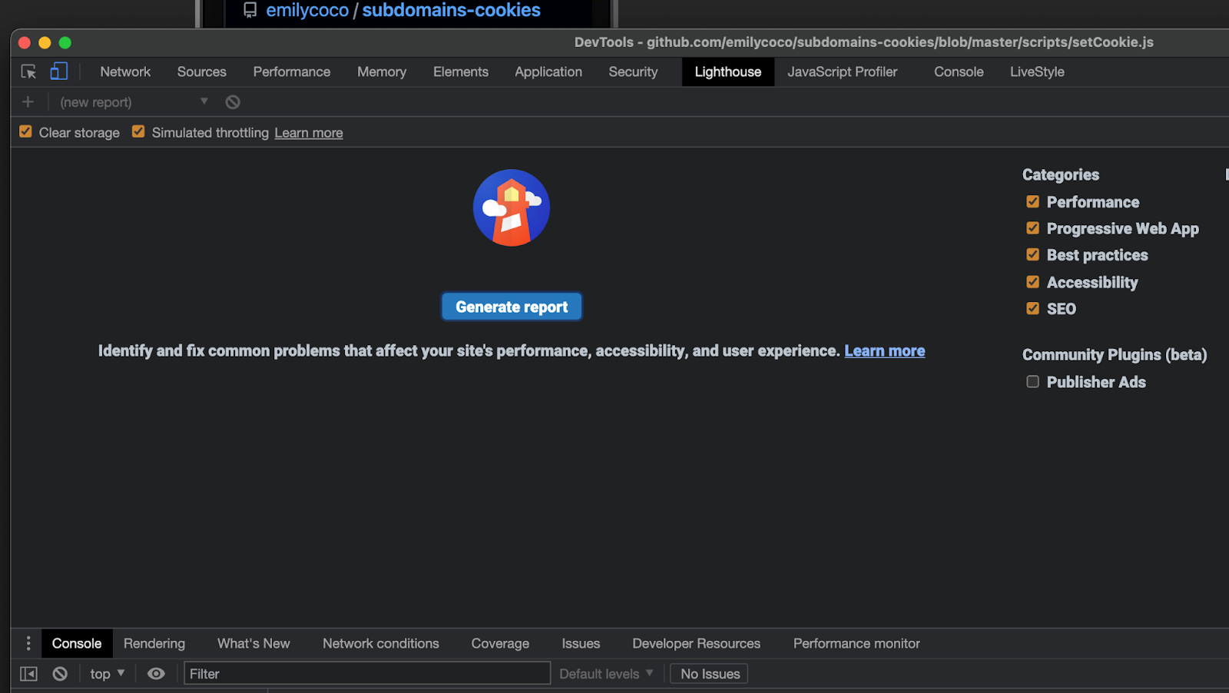This screenshot has height=693, width=1229.
Task: Toggle the device toolbar icon
Action: pos(58,71)
